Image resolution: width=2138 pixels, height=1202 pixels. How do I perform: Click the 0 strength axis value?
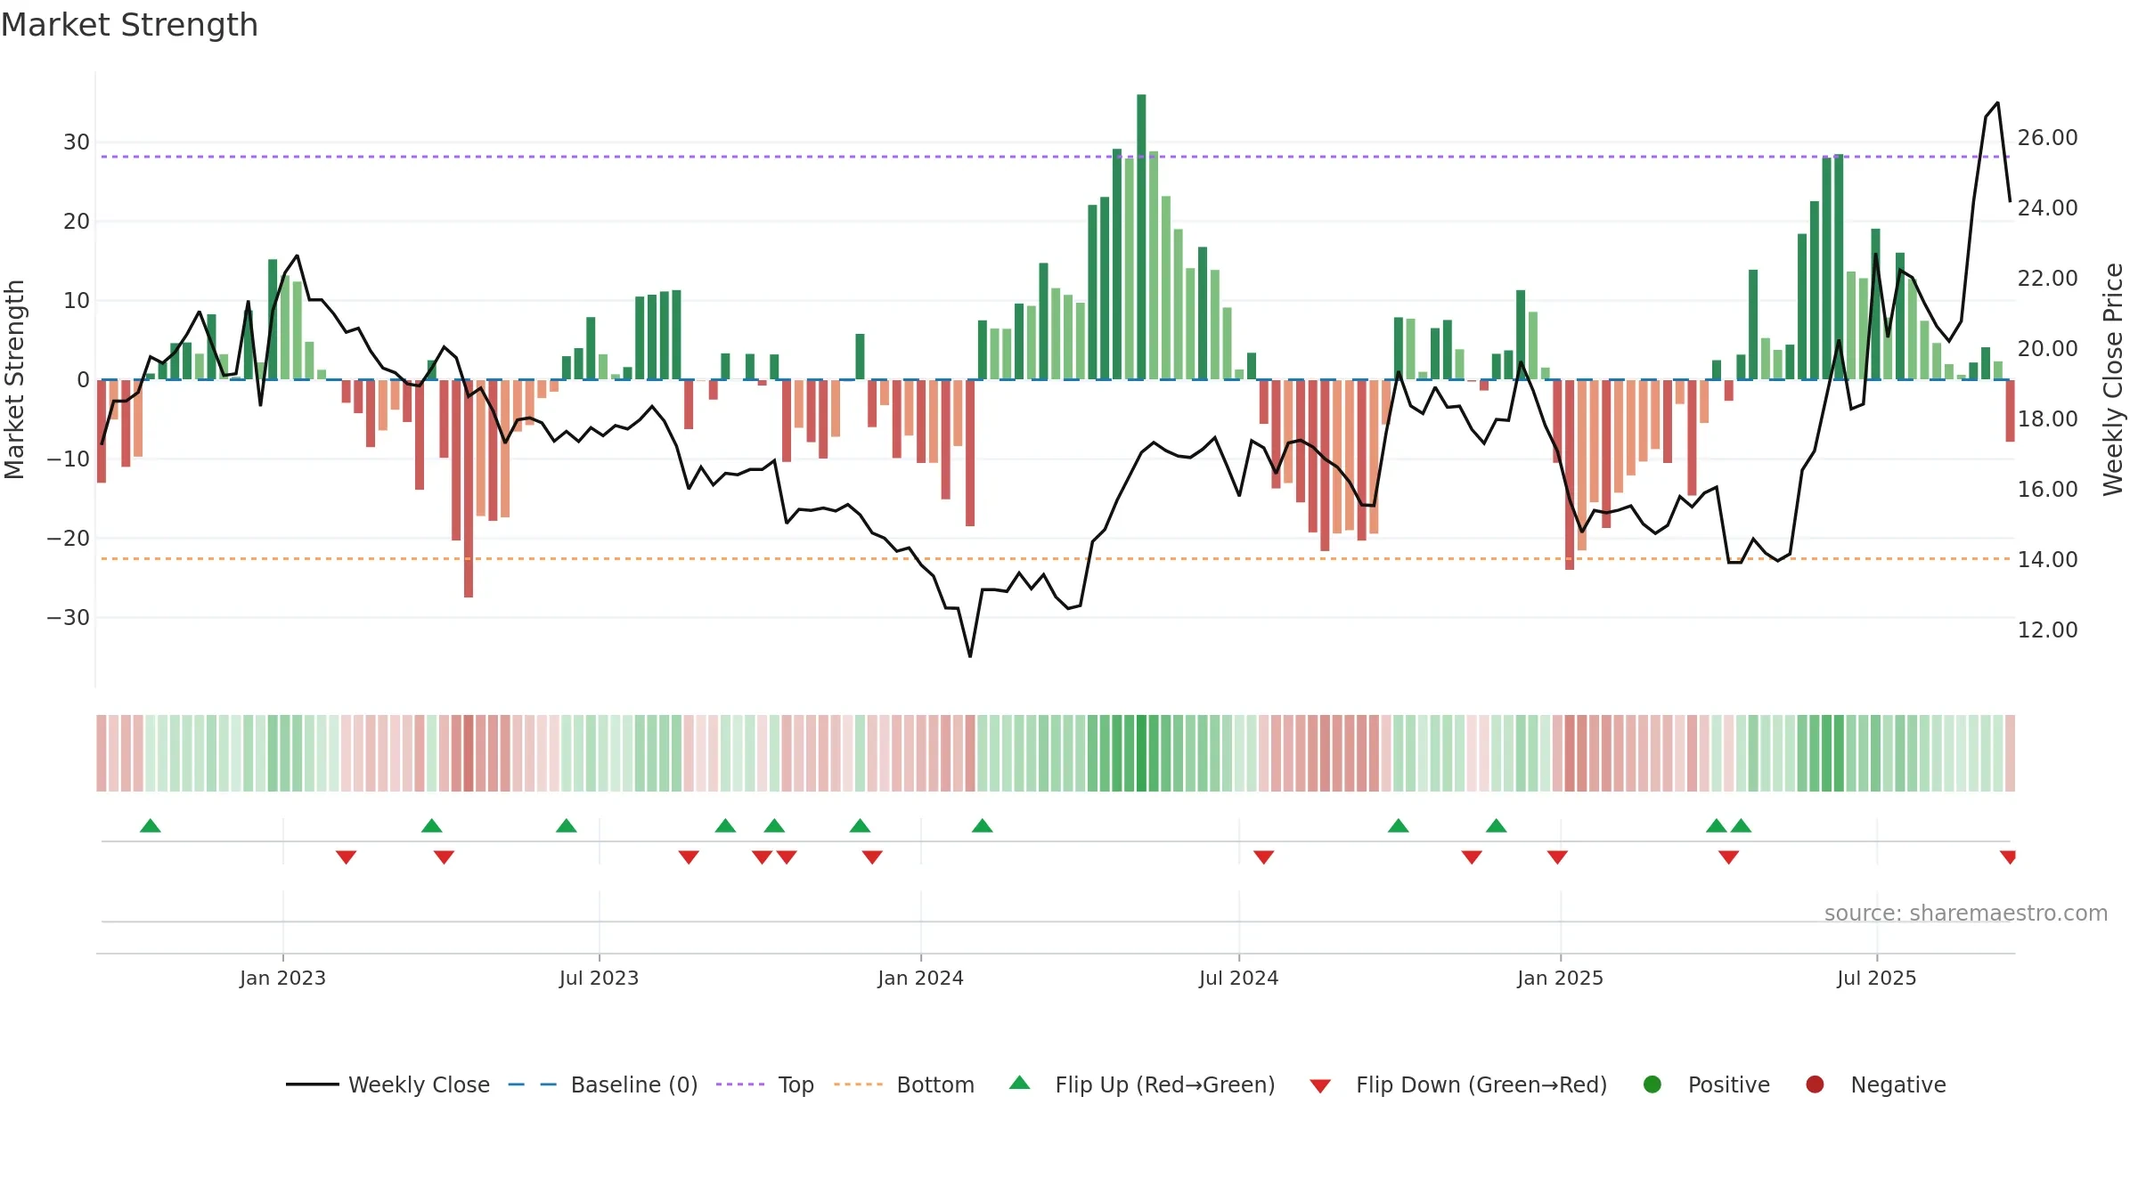[83, 379]
